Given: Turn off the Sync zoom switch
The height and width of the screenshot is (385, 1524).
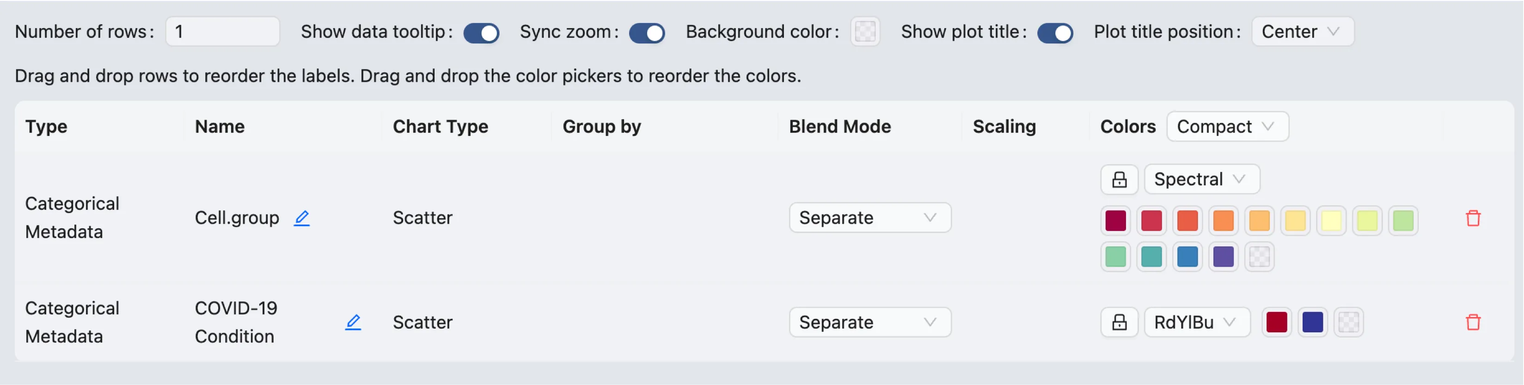Looking at the screenshot, I should point(647,32).
